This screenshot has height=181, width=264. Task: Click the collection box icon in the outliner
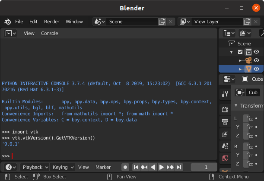click(x=248, y=52)
